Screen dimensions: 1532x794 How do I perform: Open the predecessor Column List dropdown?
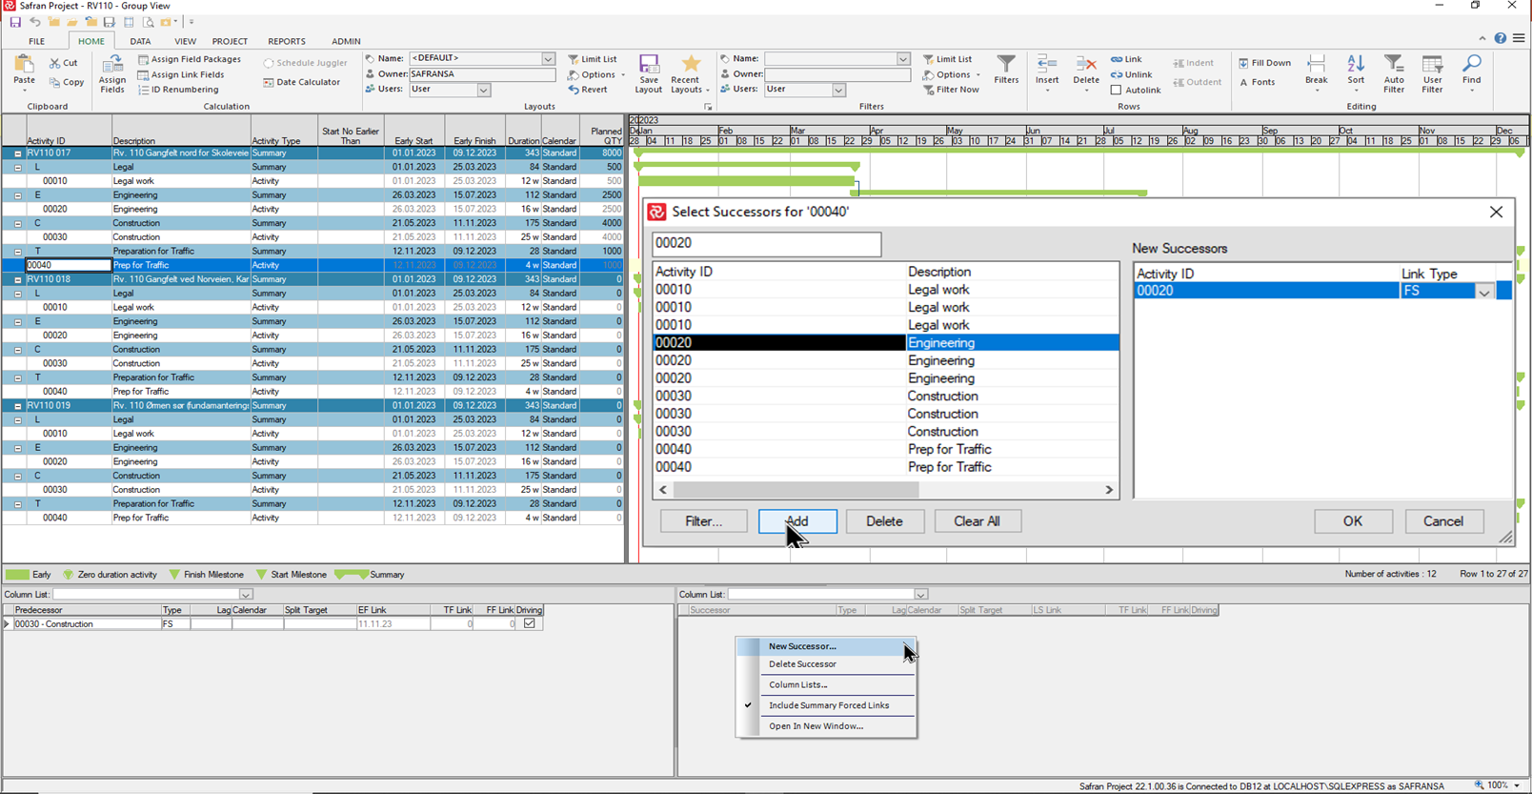tap(245, 595)
